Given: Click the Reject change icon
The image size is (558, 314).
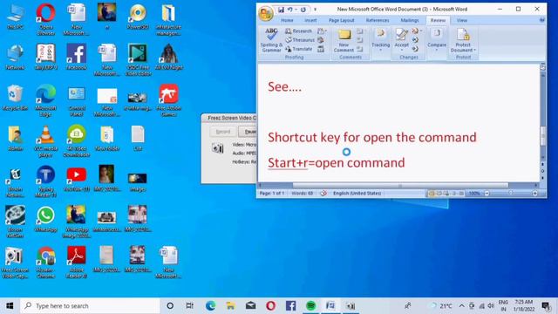Looking at the screenshot, I should (x=415, y=31).
